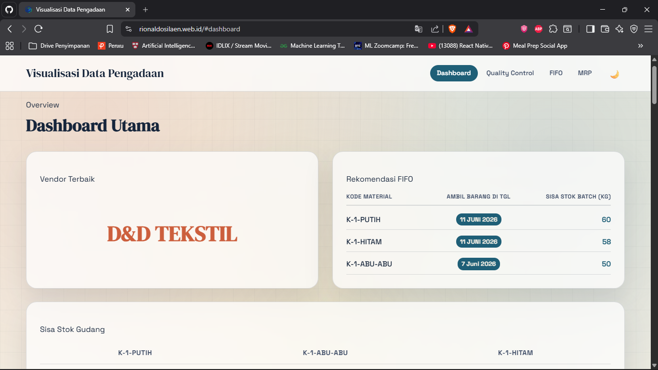
Task: Share this page using the share icon
Action: (x=434, y=29)
